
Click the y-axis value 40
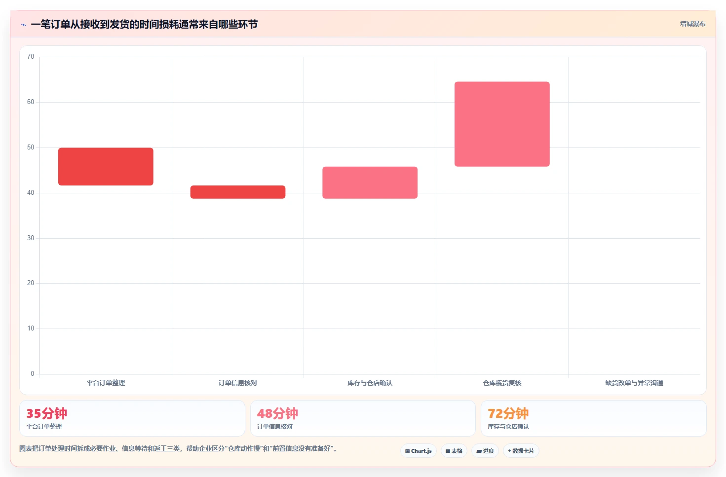[31, 193]
